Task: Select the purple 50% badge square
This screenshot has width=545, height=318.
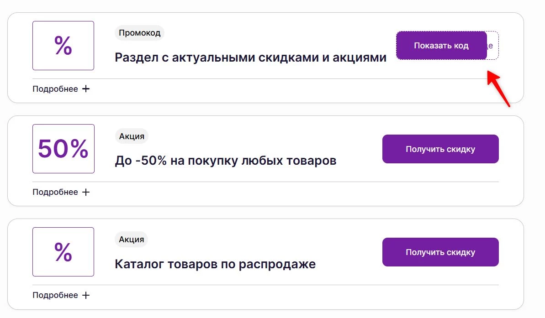Action: [x=63, y=148]
